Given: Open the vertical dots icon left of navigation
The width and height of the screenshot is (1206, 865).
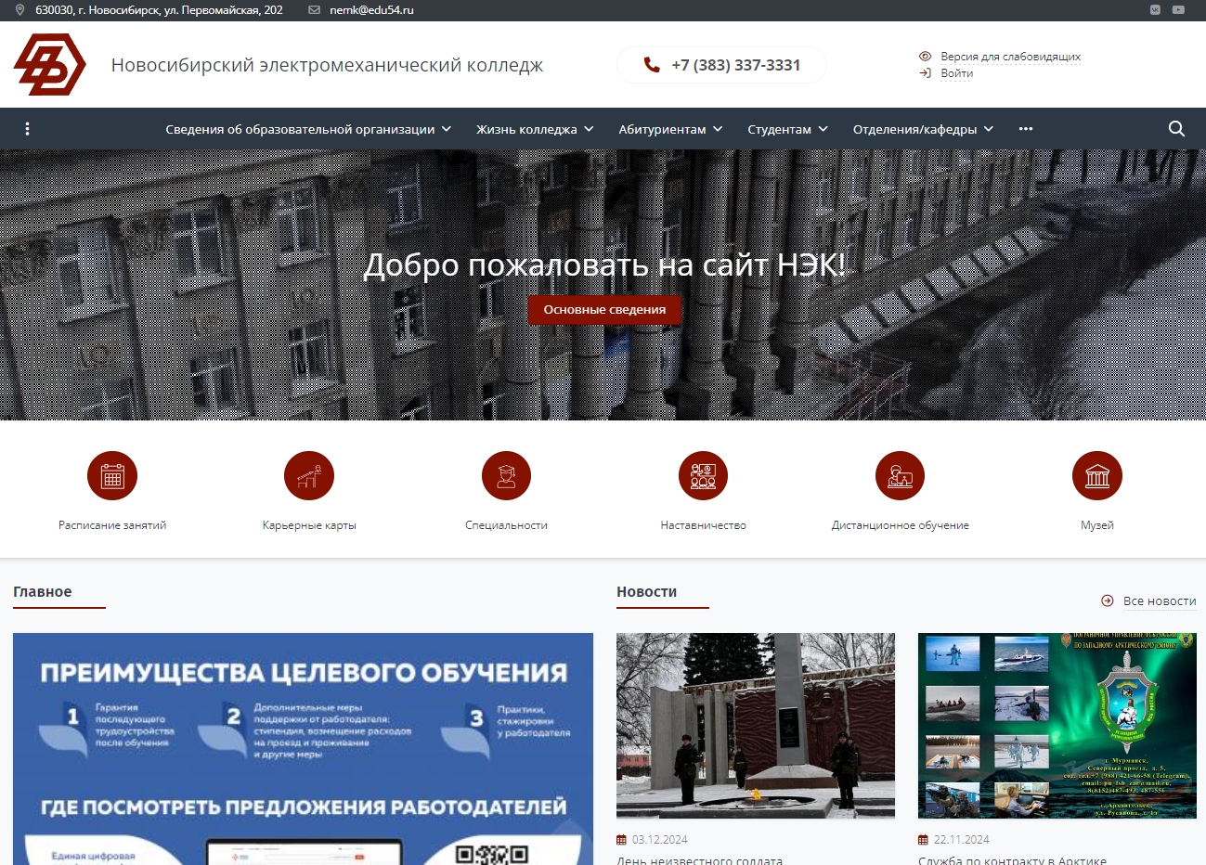Looking at the screenshot, I should click(27, 129).
